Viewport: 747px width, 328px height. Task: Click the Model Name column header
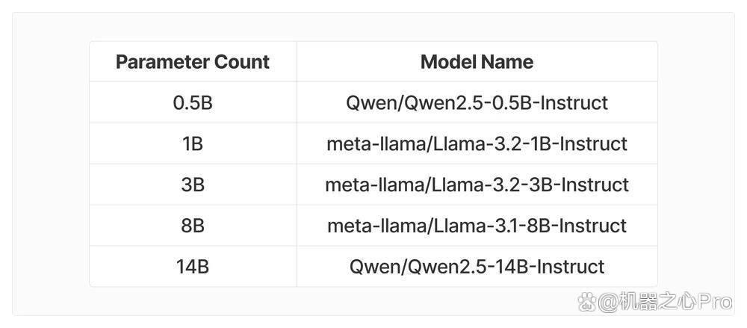(x=477, y=61)
